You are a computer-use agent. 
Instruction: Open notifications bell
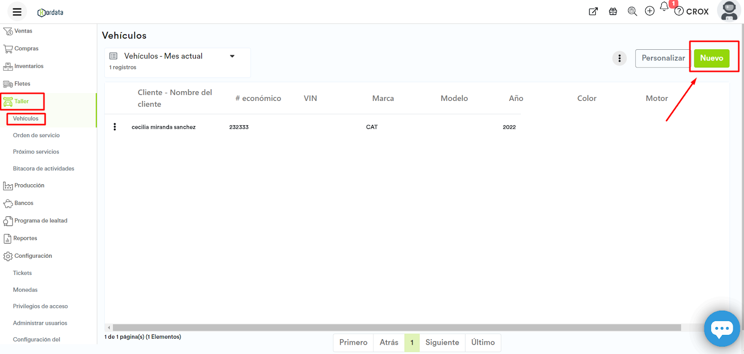[x=664, y=7]
